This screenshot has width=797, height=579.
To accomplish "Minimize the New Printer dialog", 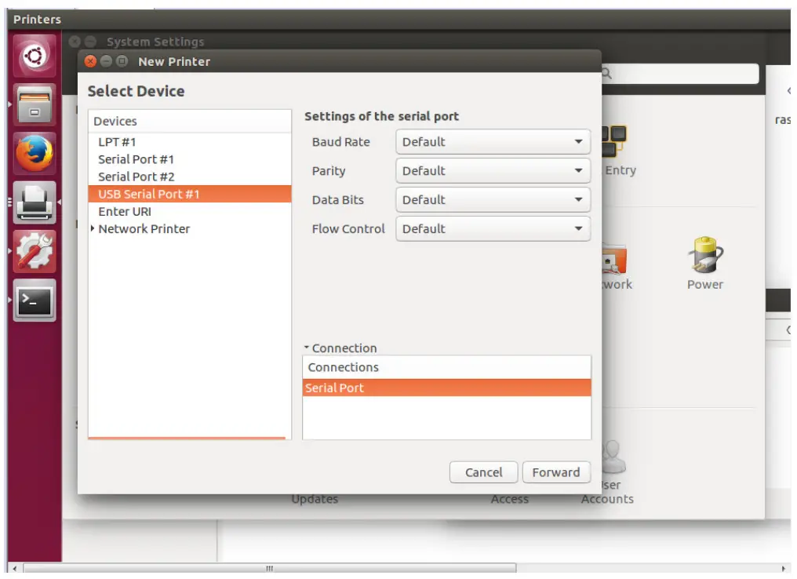I will pos(106,61).
